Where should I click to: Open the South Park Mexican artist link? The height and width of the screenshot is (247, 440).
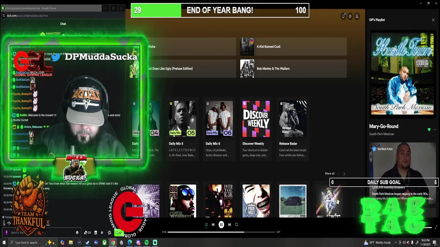click(x=382, y=134)
